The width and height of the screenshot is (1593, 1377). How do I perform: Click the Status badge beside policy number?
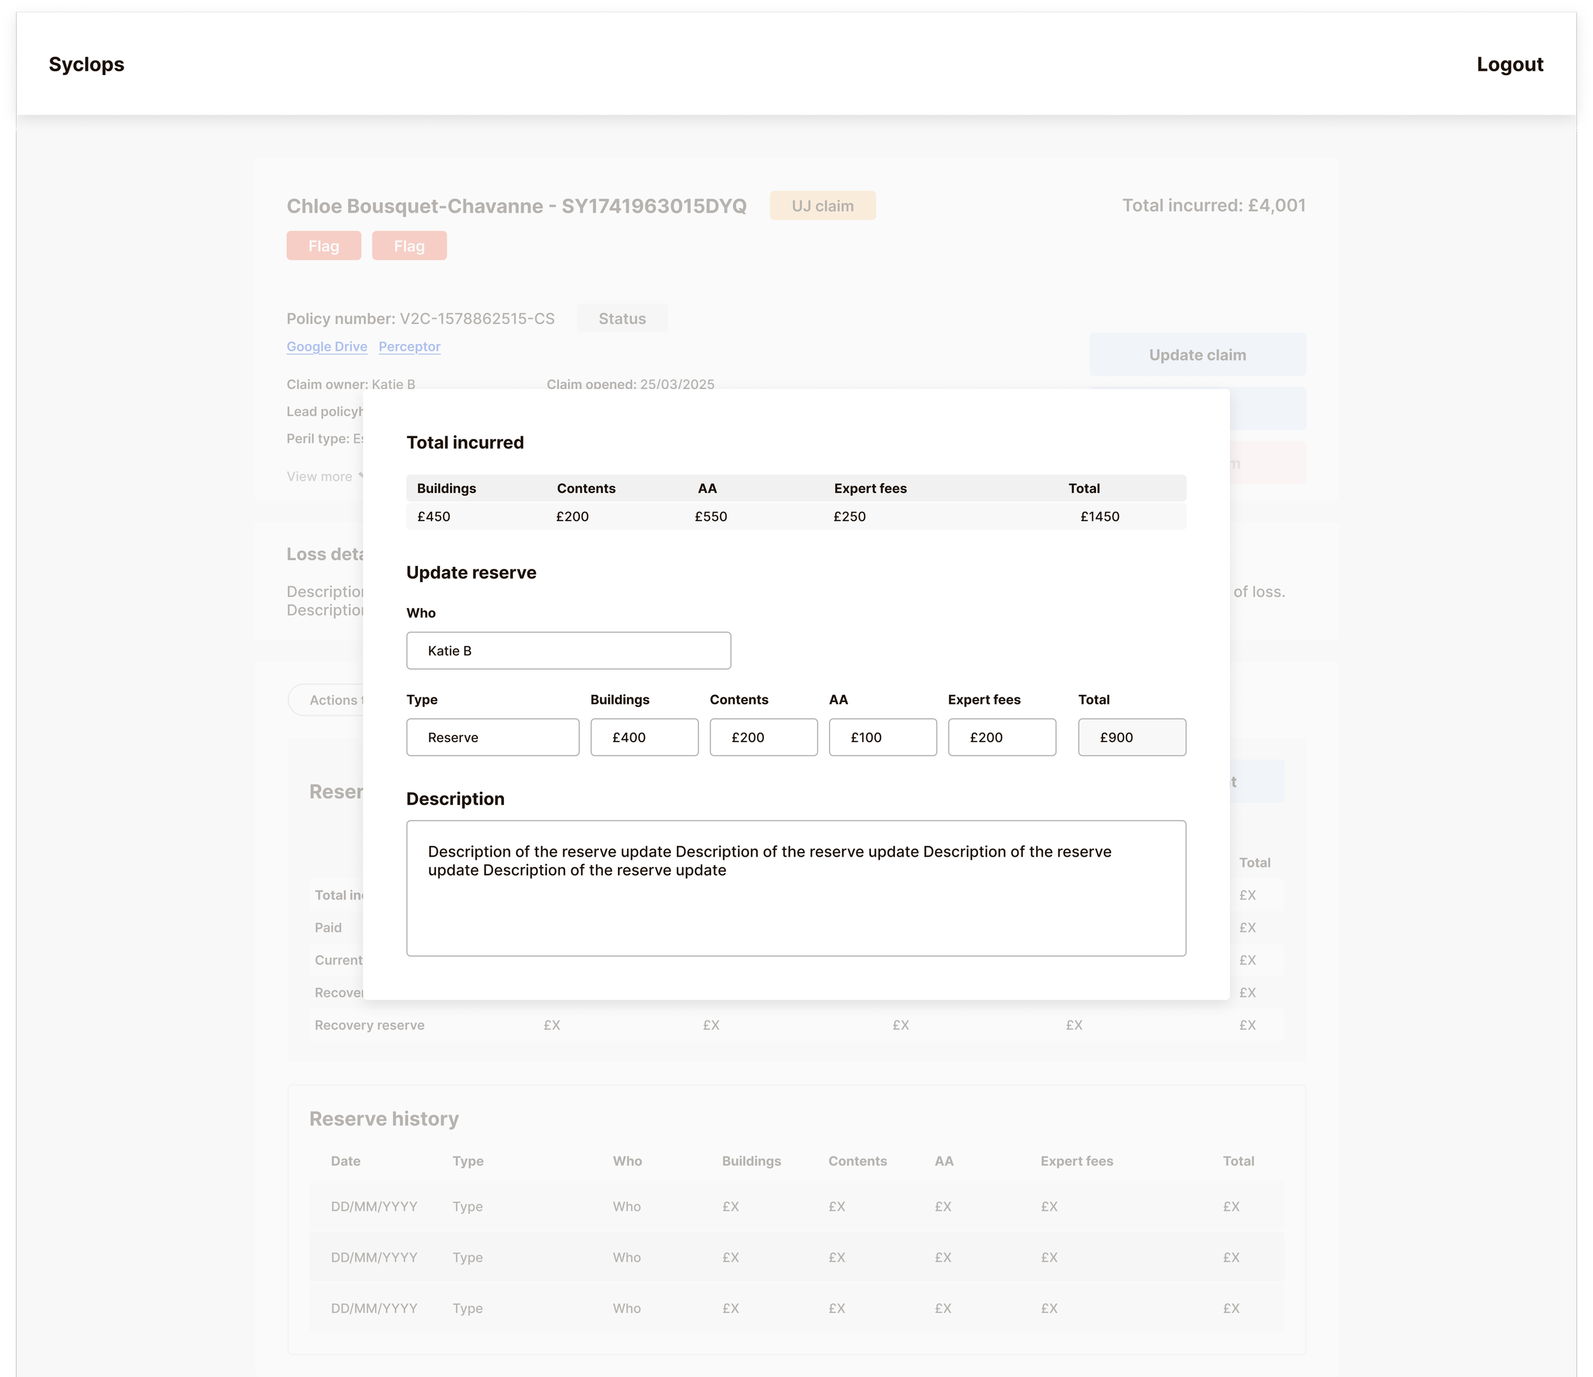622,319
